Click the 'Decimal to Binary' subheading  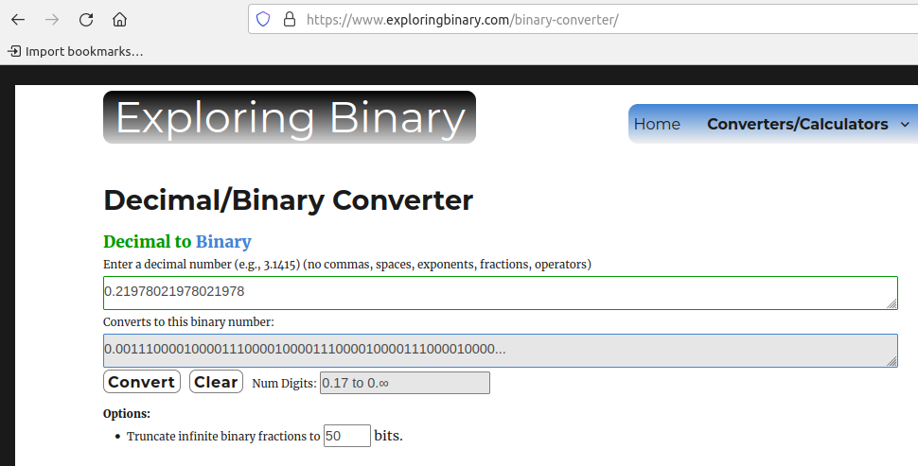tap(177, 241)
